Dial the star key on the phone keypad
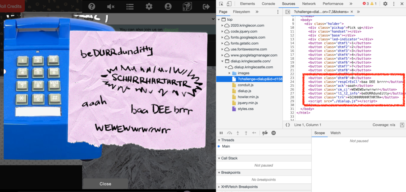 22,100
